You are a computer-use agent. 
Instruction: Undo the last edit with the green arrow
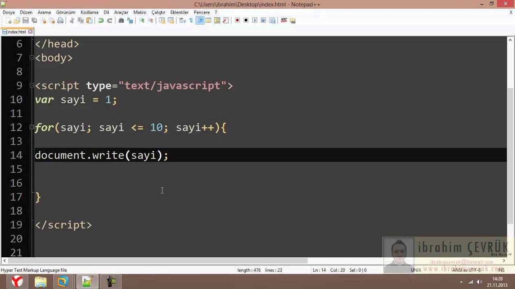click(101, 20)
